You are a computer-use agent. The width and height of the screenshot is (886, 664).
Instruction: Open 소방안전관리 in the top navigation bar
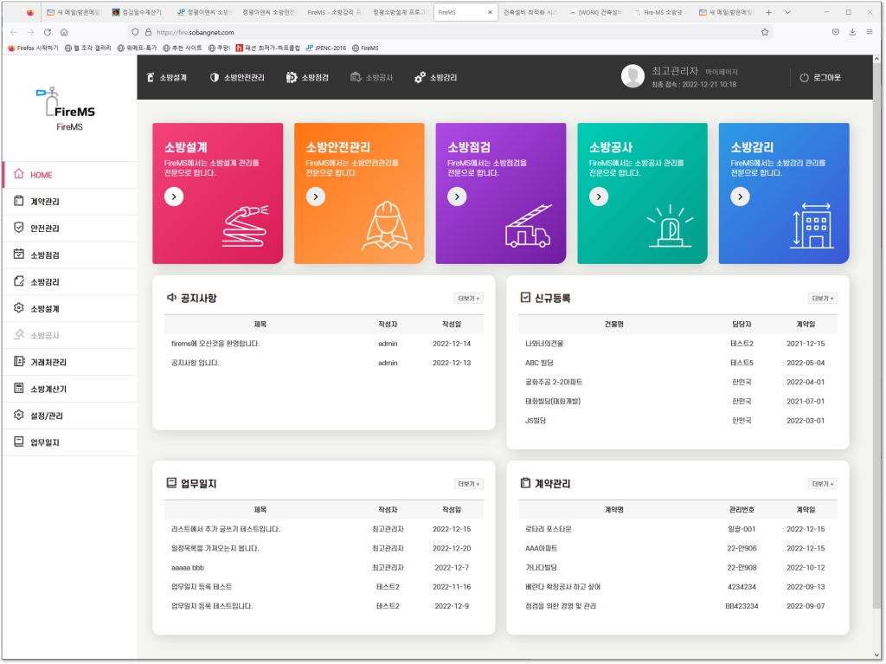(x=237, y=78)
